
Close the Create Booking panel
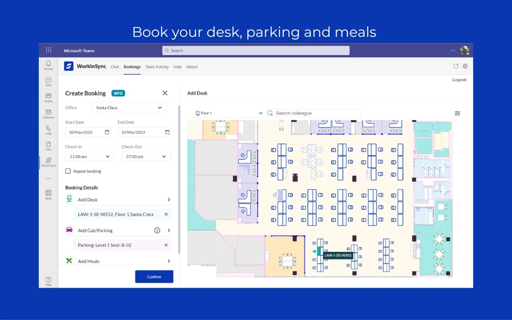(x=165, y=93)
